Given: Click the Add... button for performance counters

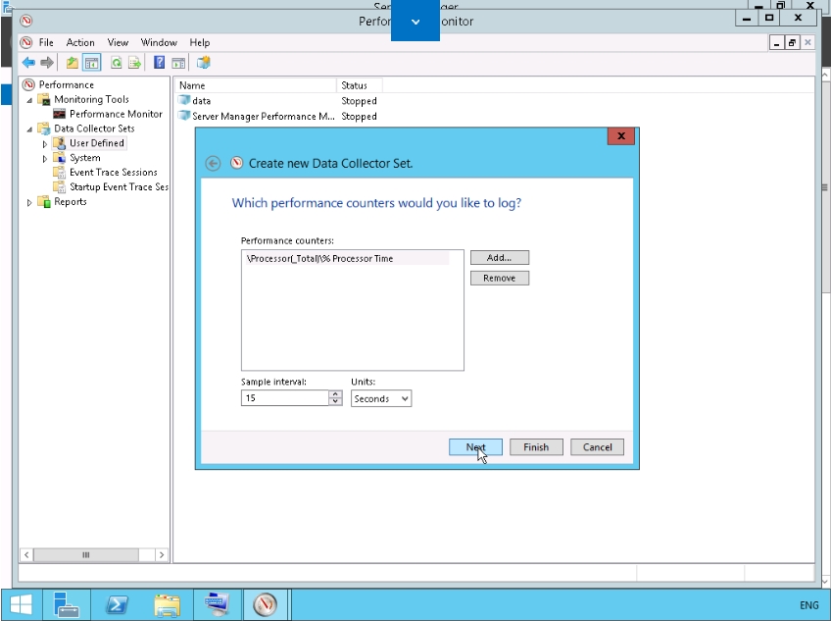Looking at the screenshot, I should tap(499, 257).
